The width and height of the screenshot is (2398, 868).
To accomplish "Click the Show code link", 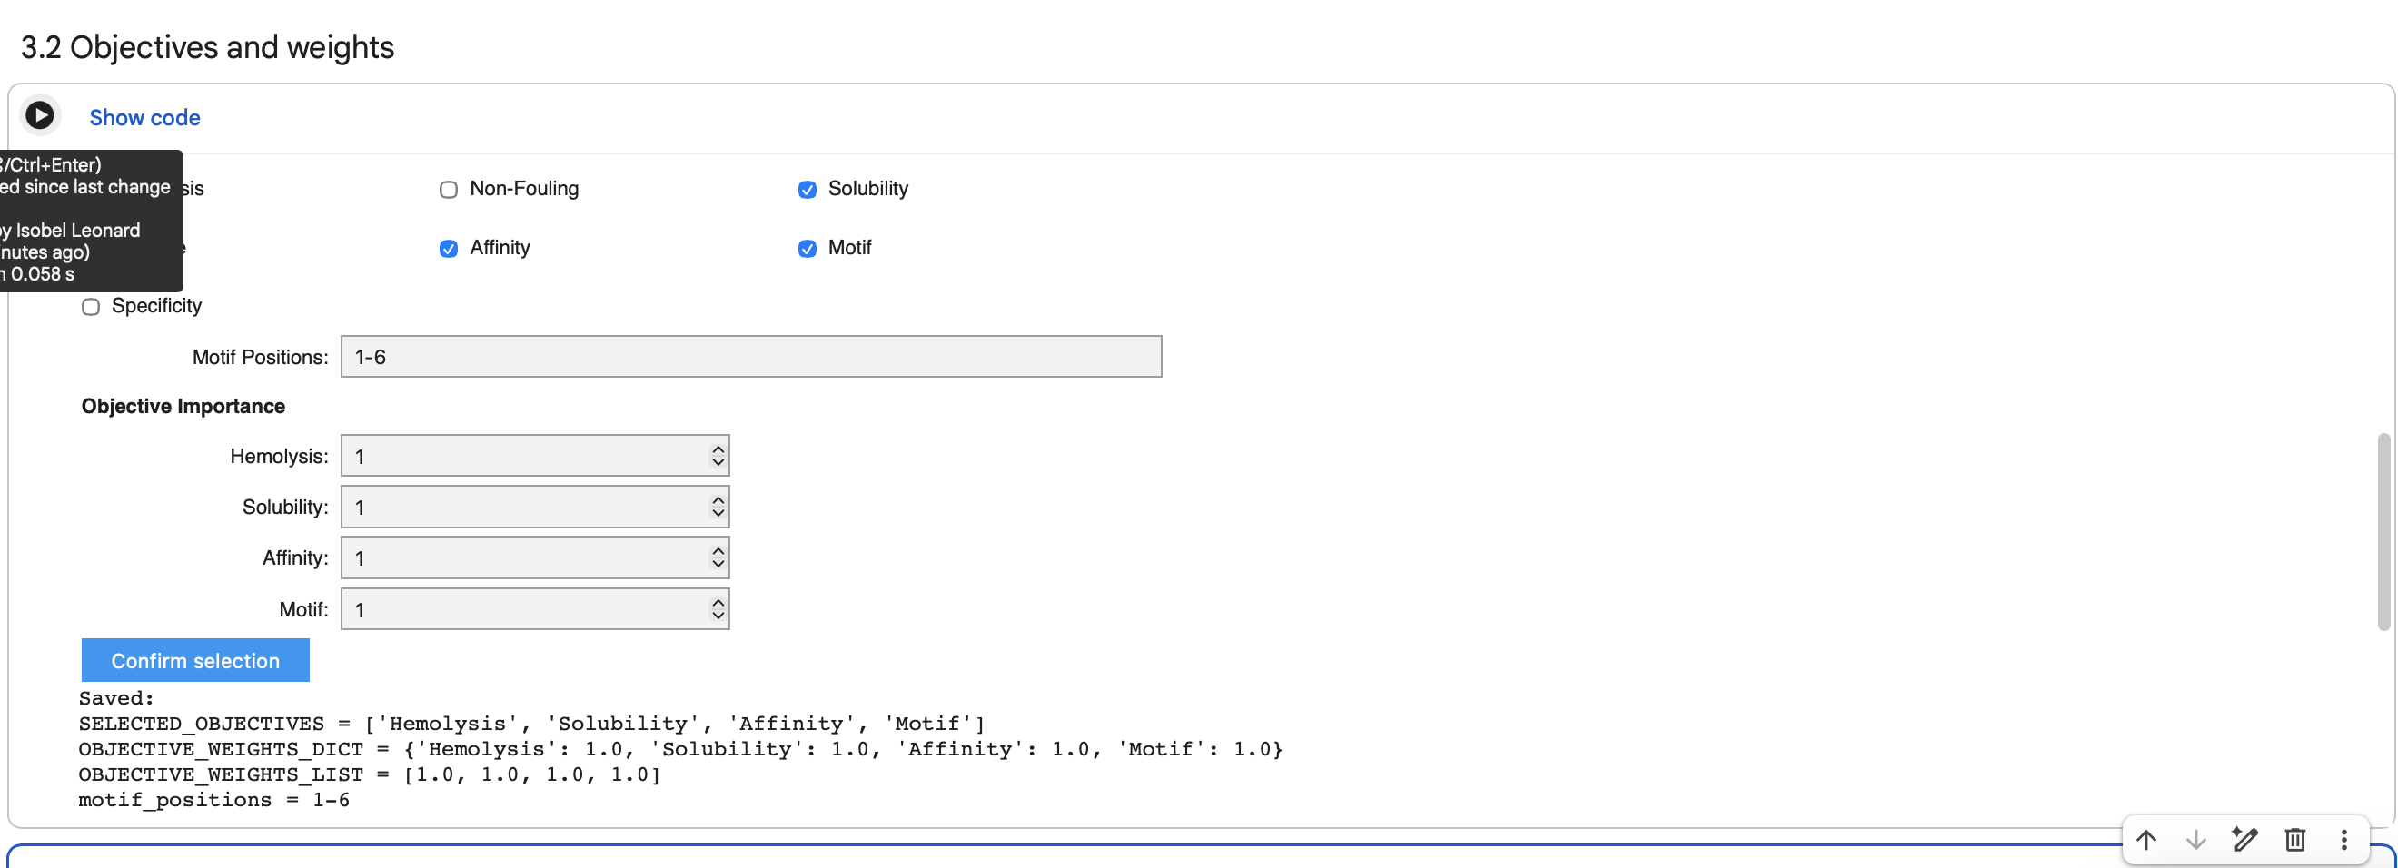I will point(145,117).
